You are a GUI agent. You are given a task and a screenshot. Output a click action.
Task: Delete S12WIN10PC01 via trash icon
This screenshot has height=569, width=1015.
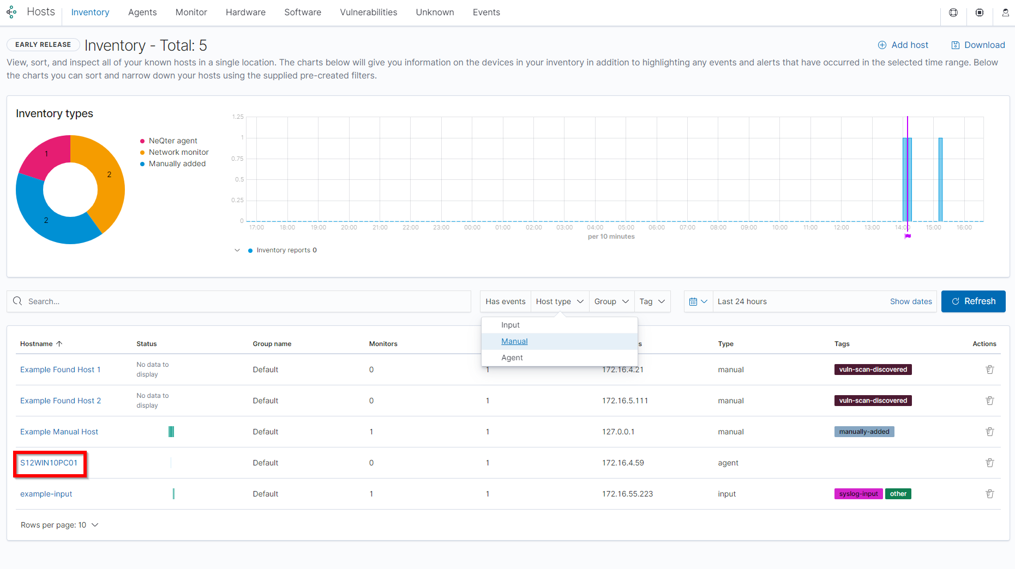pyautogui.click(x=990, y=463)
